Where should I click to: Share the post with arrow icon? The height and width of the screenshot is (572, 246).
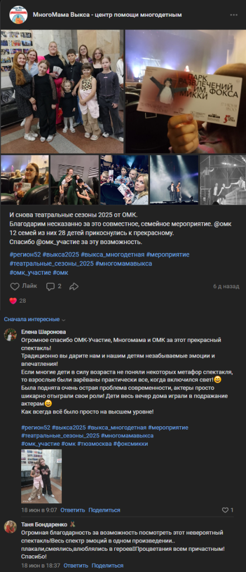point(74,287)
